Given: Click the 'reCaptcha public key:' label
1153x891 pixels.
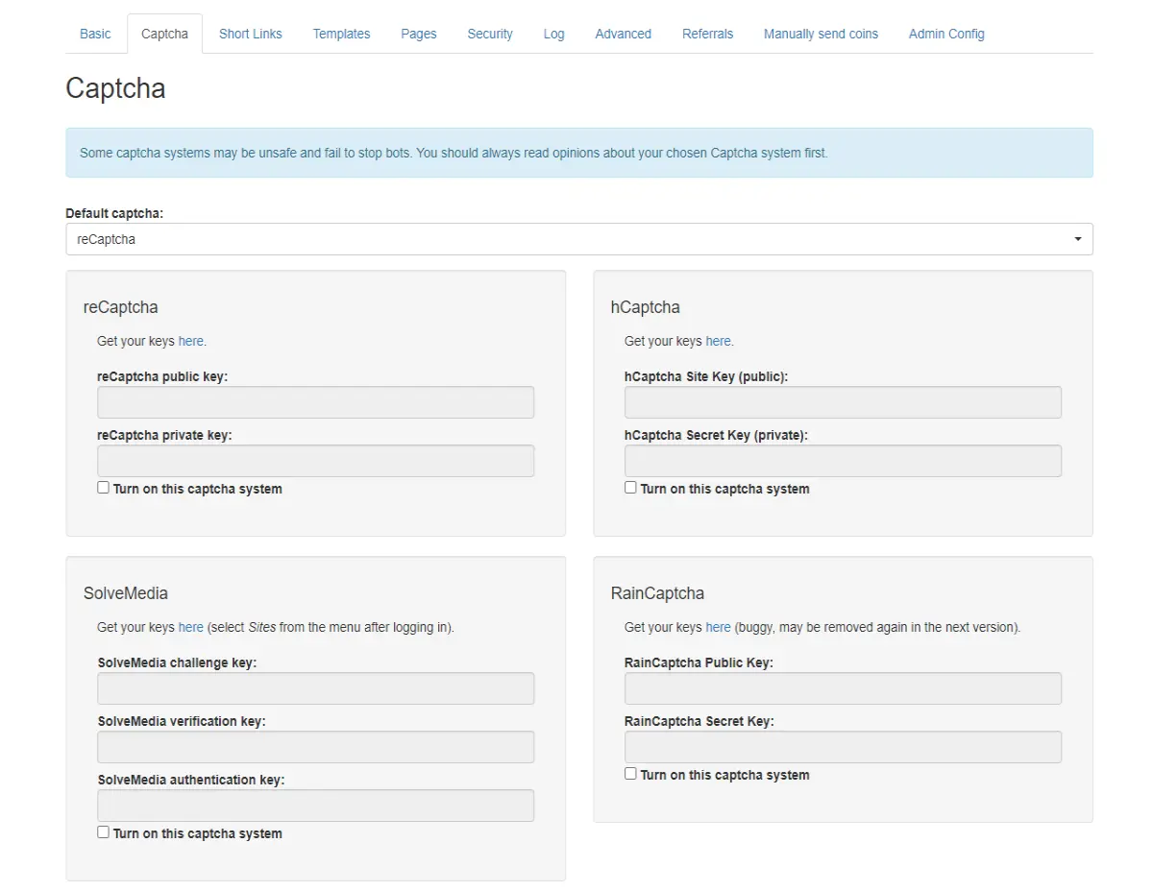Looking at the screenshot, I should (162, 376).
